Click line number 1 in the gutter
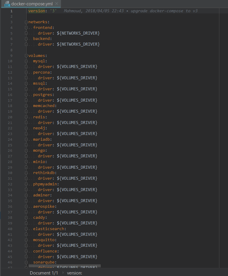Image resolution: width=228 pixels, height=276 pixels. (x=11, y=11)
